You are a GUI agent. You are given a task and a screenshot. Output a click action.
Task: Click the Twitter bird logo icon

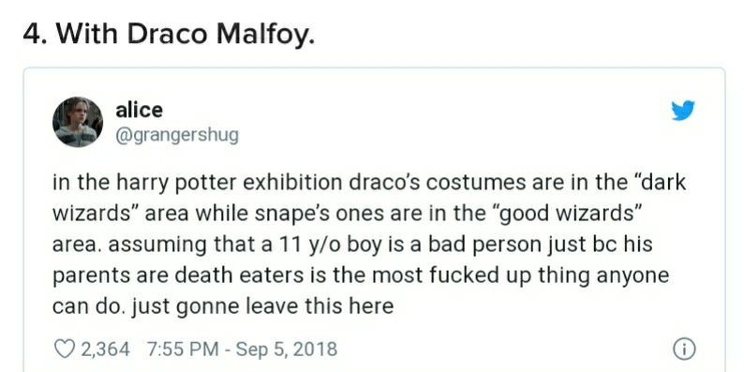click(x=683, y=111)
